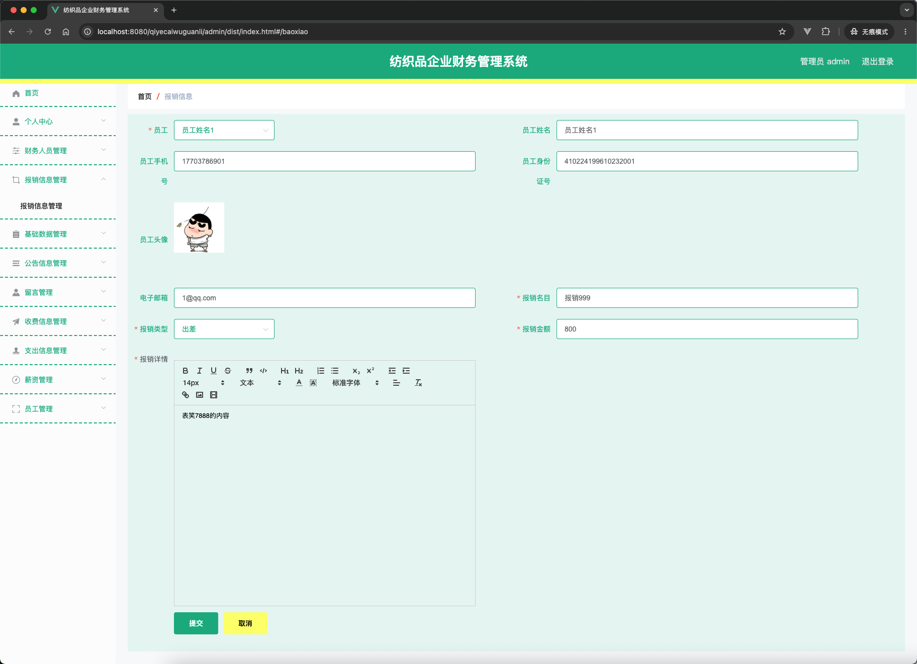Image resolution: width=917 pixels, height=664 pixels.
Task: Click the 员工手机号 input field
Action: tap(325, 161)
